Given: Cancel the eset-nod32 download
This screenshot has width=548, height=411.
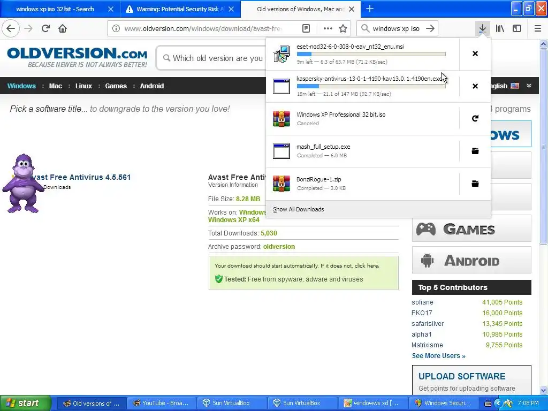Looking at the screenshot, I should [475, 54].
